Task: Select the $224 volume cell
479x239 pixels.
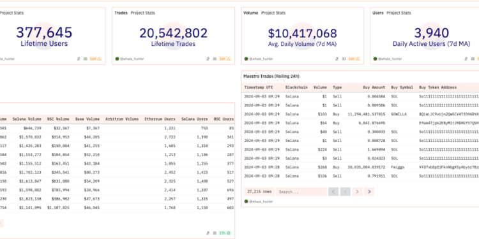Action: click(x=323, y=150)
